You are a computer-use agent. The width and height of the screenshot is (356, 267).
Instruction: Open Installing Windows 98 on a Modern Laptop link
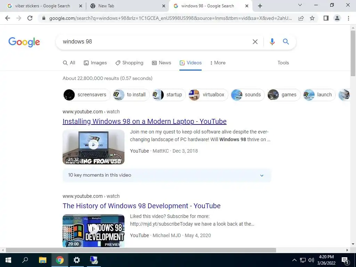(x=144, y=121)
